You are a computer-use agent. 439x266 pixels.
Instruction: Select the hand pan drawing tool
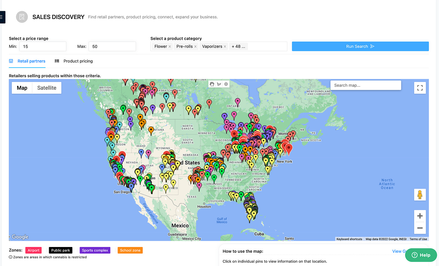tap(212, 84)
